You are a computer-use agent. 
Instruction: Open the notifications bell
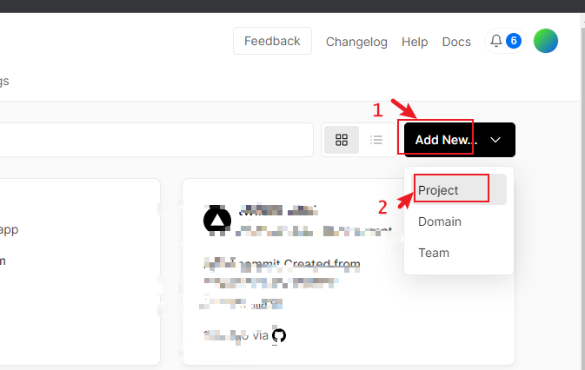pyautogui.click(x=496, y=41)
